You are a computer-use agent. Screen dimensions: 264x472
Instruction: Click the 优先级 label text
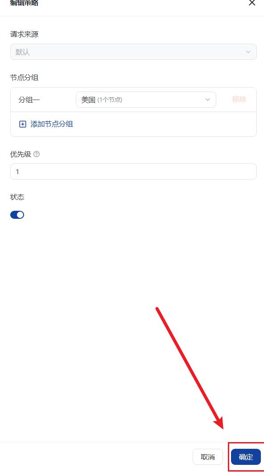tap(21, 154)
